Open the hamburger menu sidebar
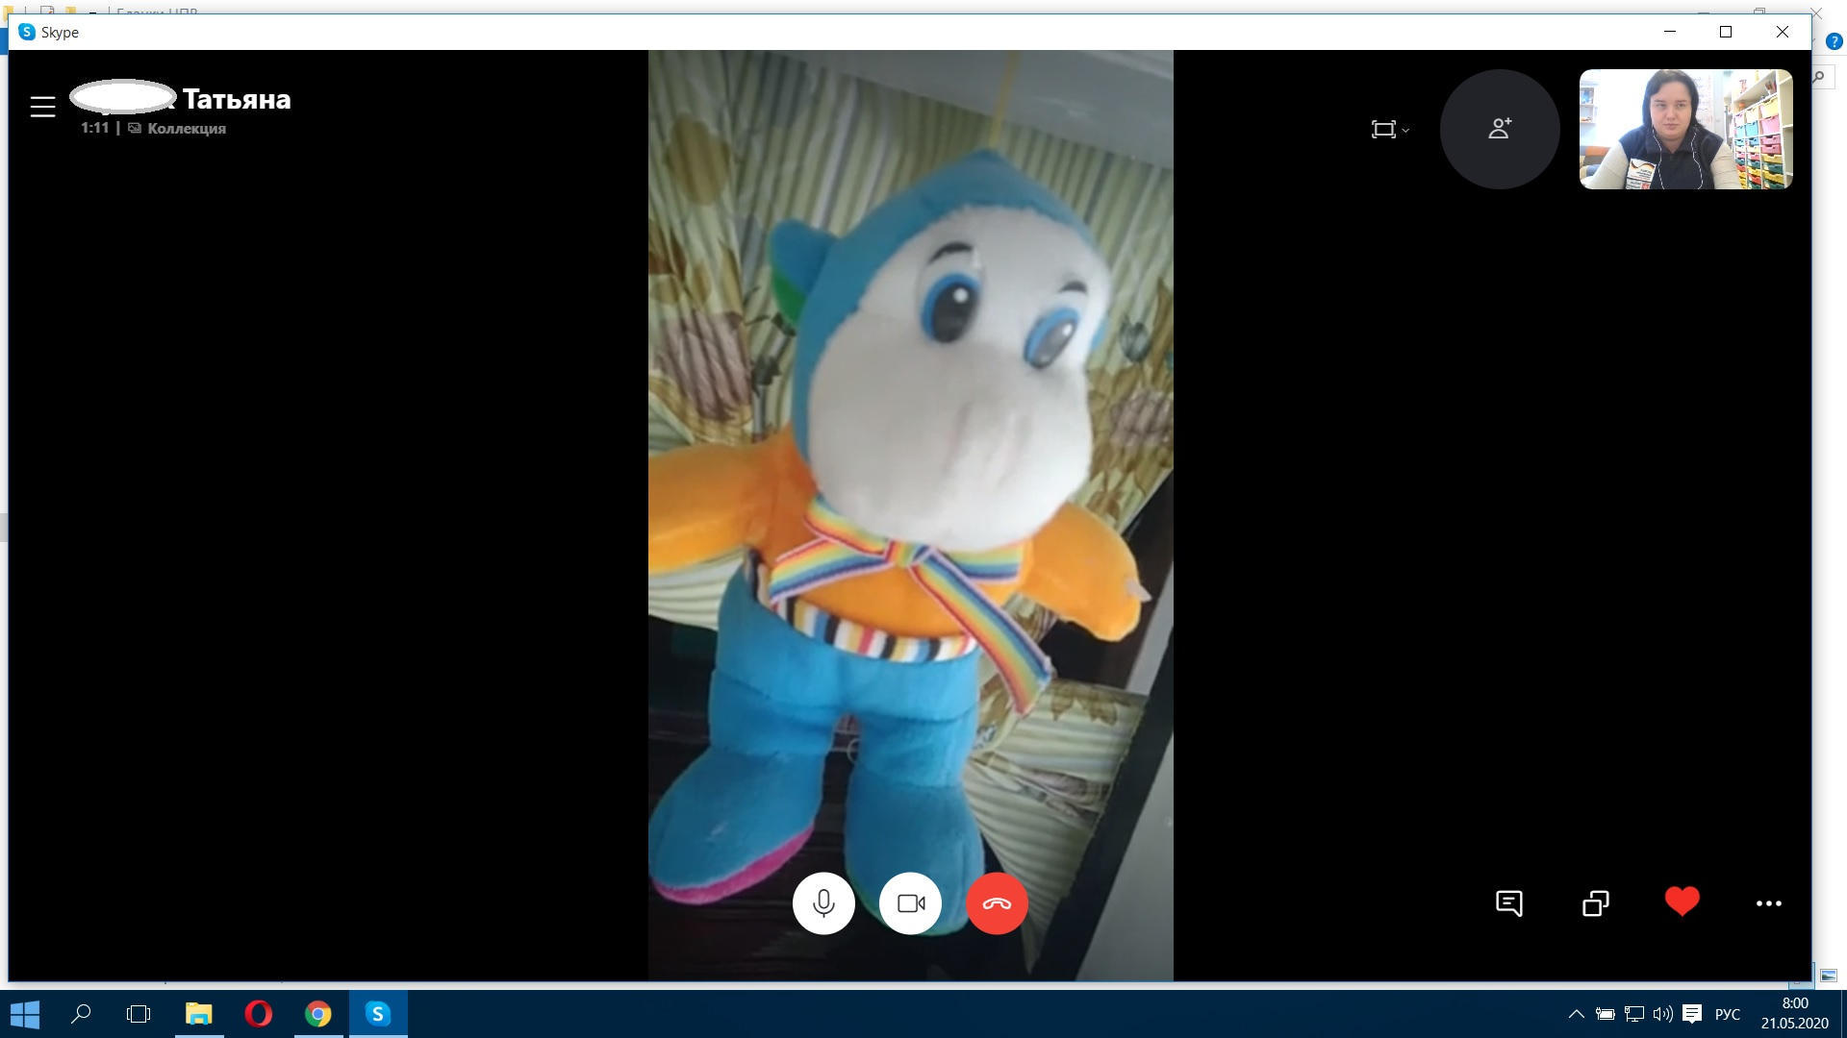 42,107
